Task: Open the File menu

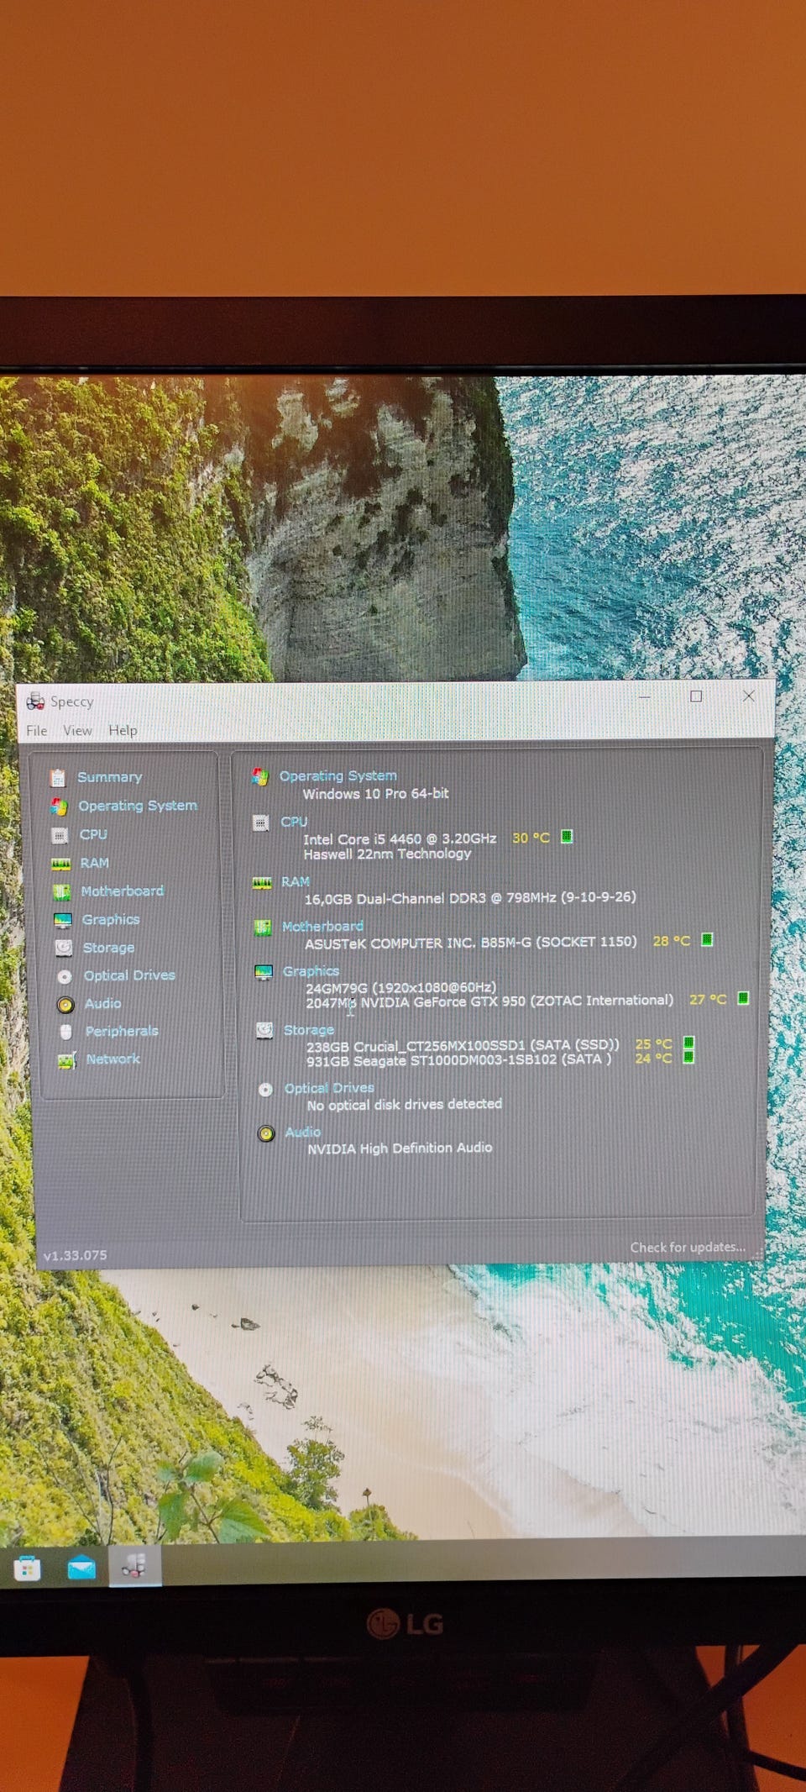Action: tap(37, 731)
